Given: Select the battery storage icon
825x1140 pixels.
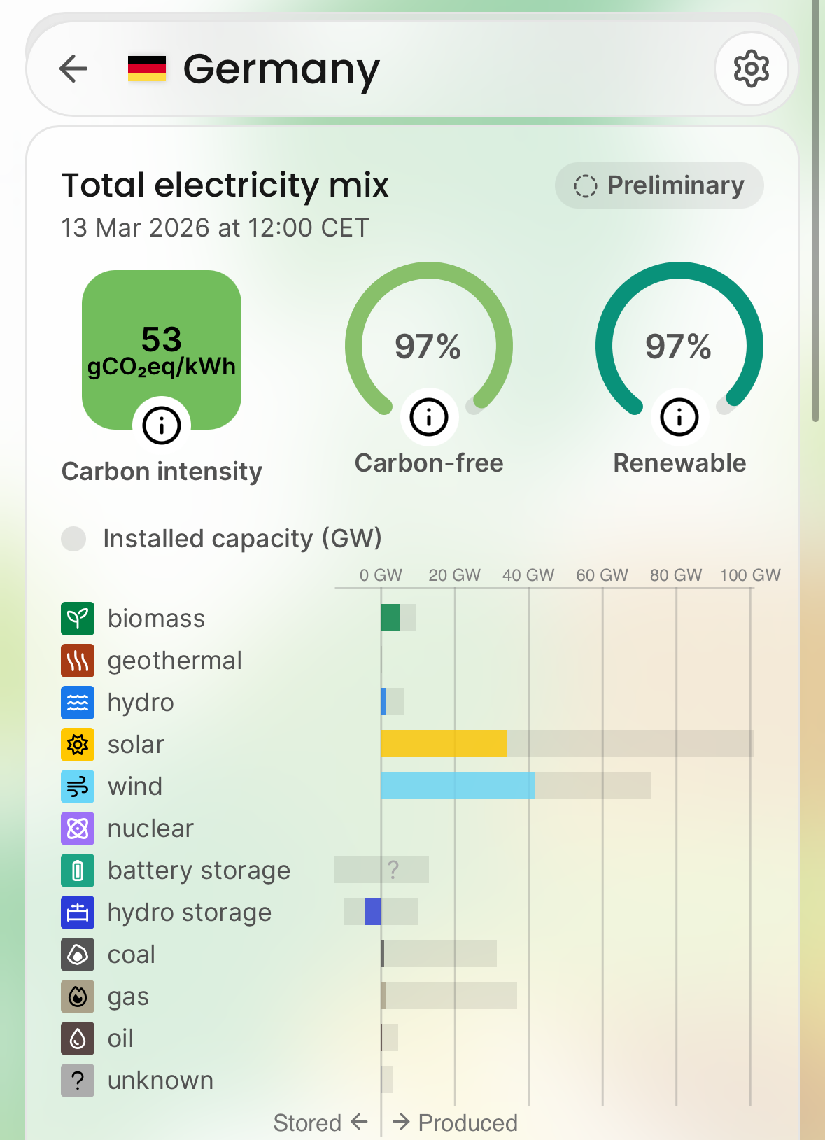Looking at the screenshot, I should click(x=78, y=871).
